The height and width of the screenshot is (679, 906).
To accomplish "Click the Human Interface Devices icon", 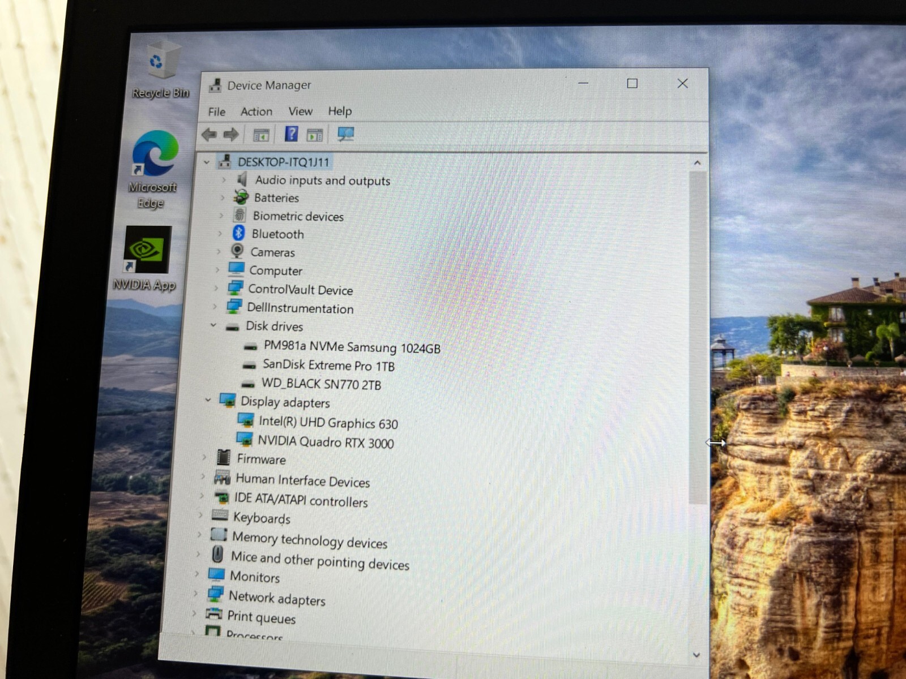I will point(221,478).
